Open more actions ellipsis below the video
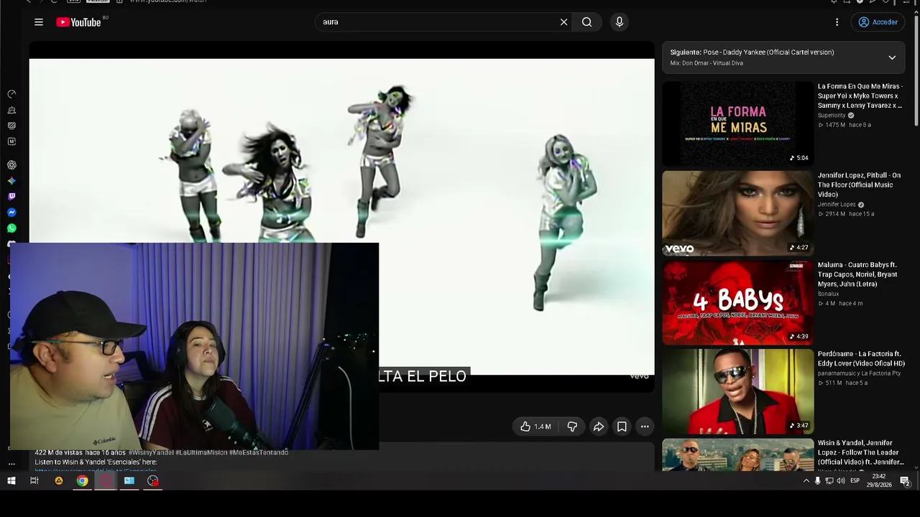 (645, 427)
